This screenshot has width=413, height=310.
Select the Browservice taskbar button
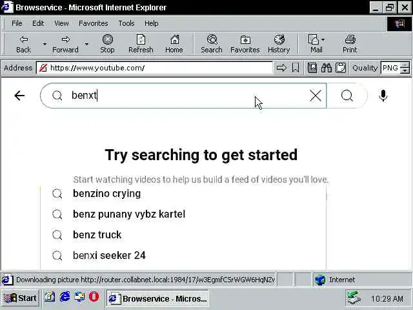[x=157, y=298]
